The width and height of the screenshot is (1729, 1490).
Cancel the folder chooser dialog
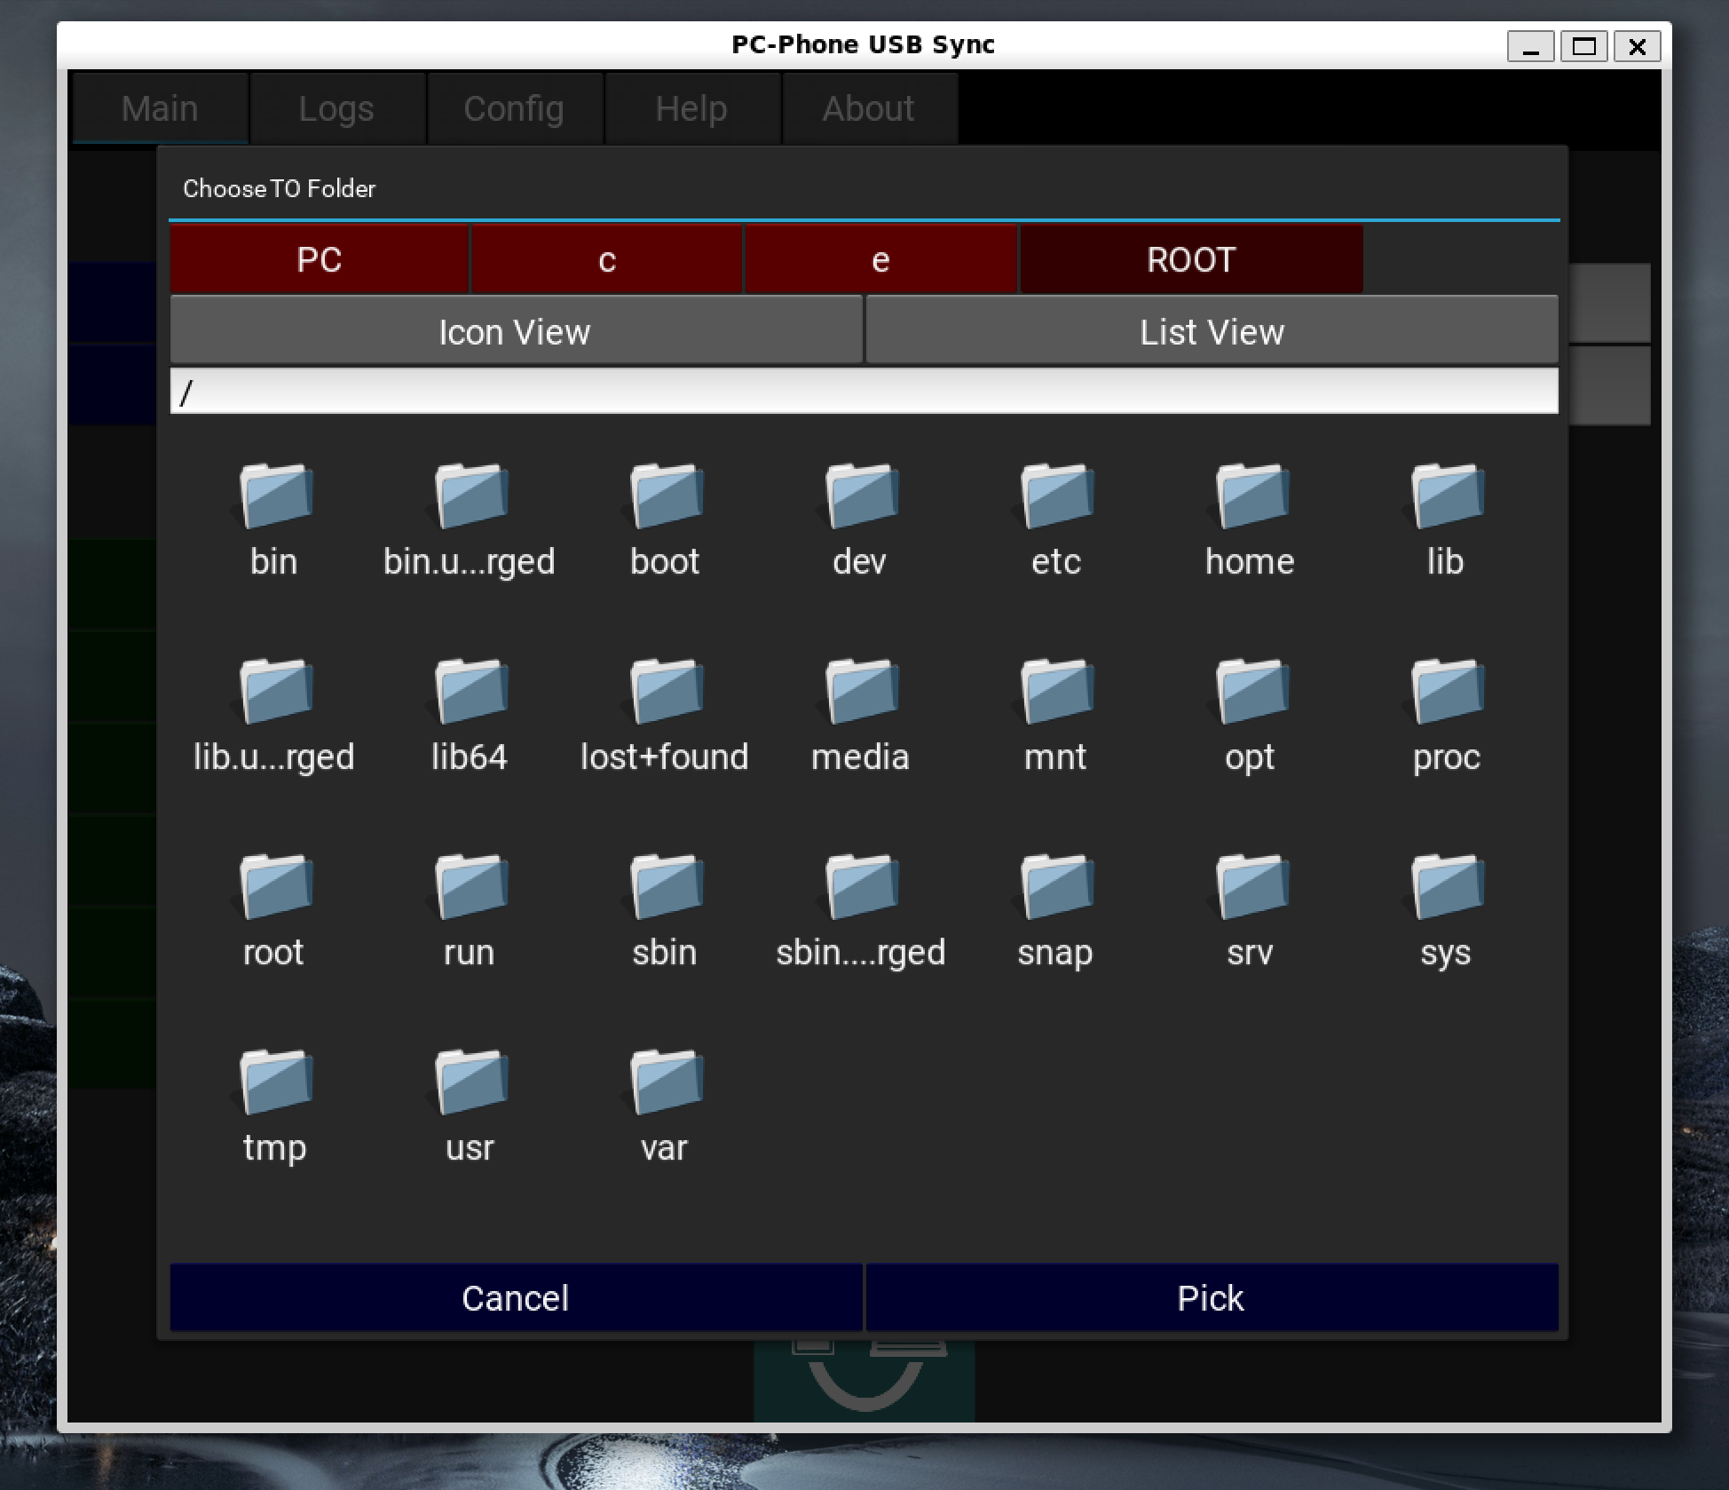[x=515, y=1297]
